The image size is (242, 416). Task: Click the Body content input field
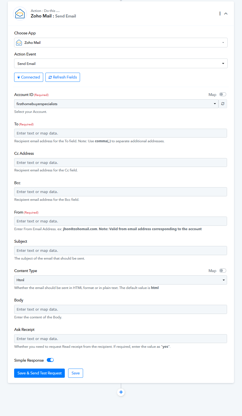point(120,310)
